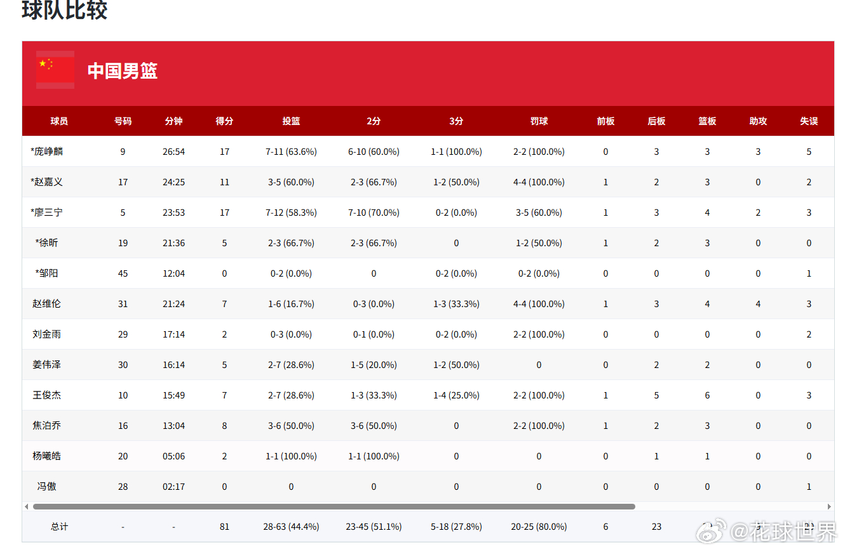Click the 助攻 column header
The width and height of the screenshot is (845, 552).
pyautogui.click(x=758, y=121)
